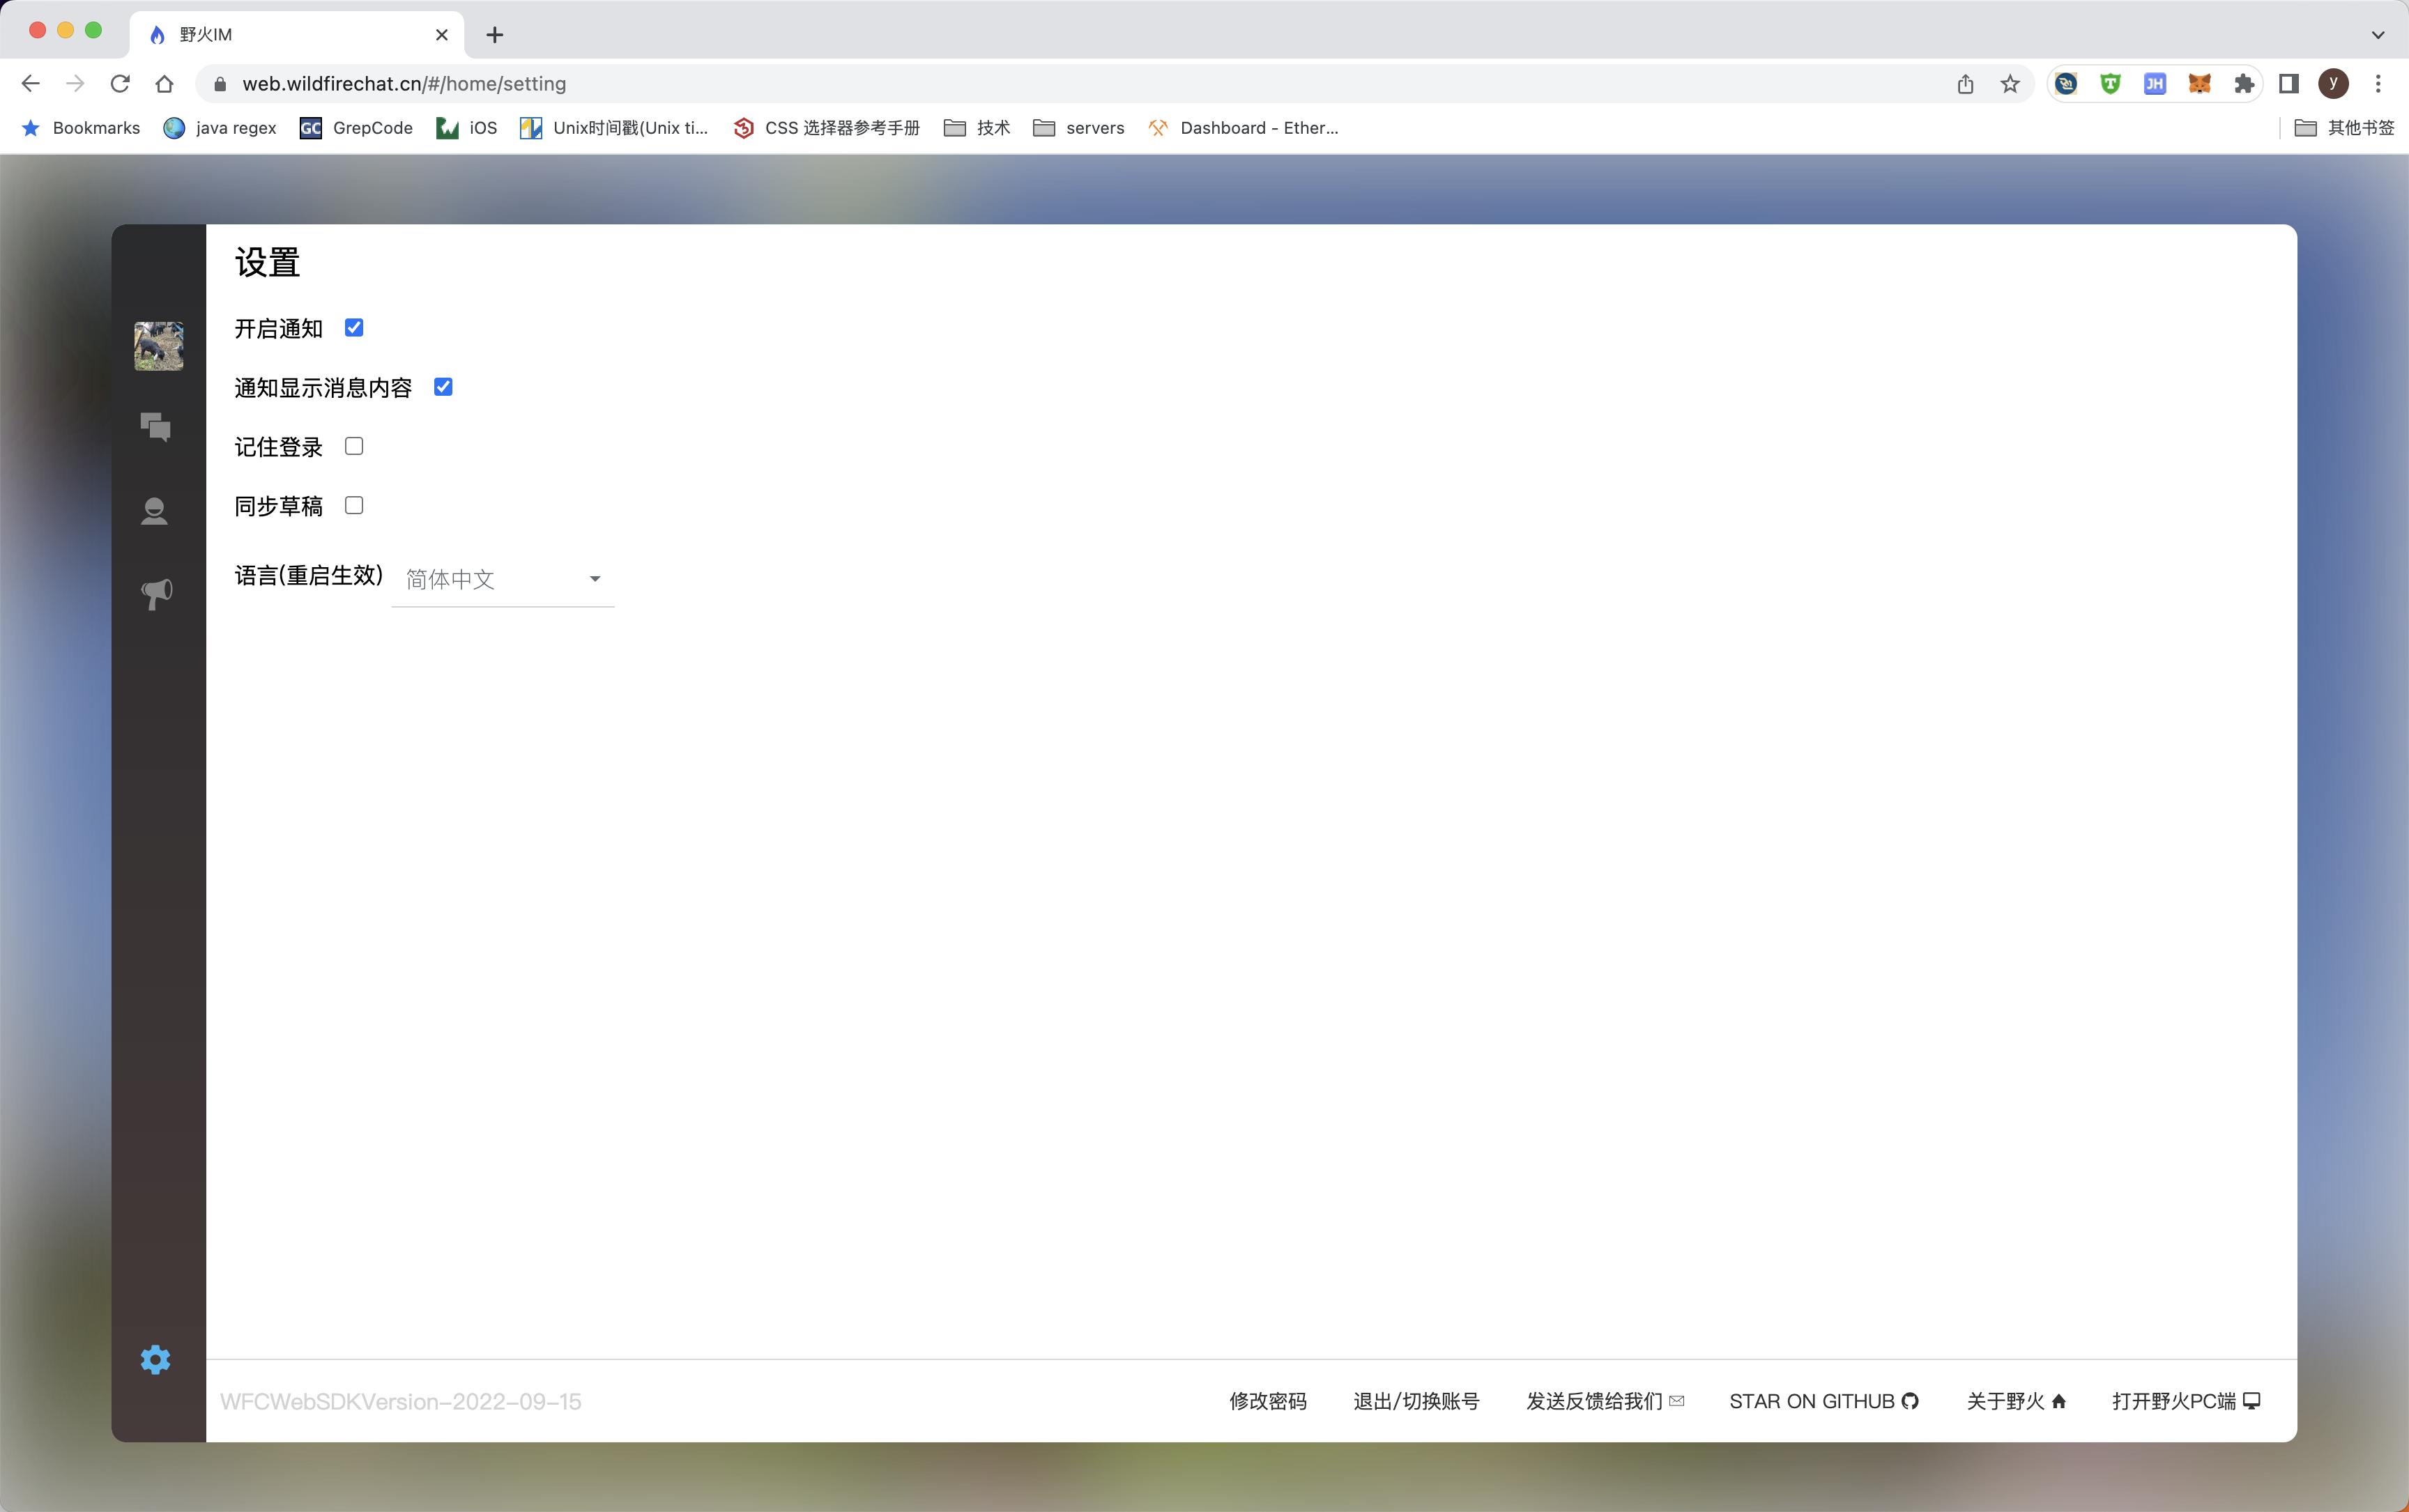Expand the 简体中文 language dropdown
Screen dimensions: 2409x1512
[x=502, y=579]
